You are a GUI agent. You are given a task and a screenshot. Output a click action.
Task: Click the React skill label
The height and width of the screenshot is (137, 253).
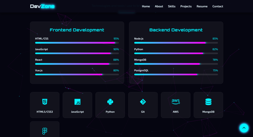point(39,60)
